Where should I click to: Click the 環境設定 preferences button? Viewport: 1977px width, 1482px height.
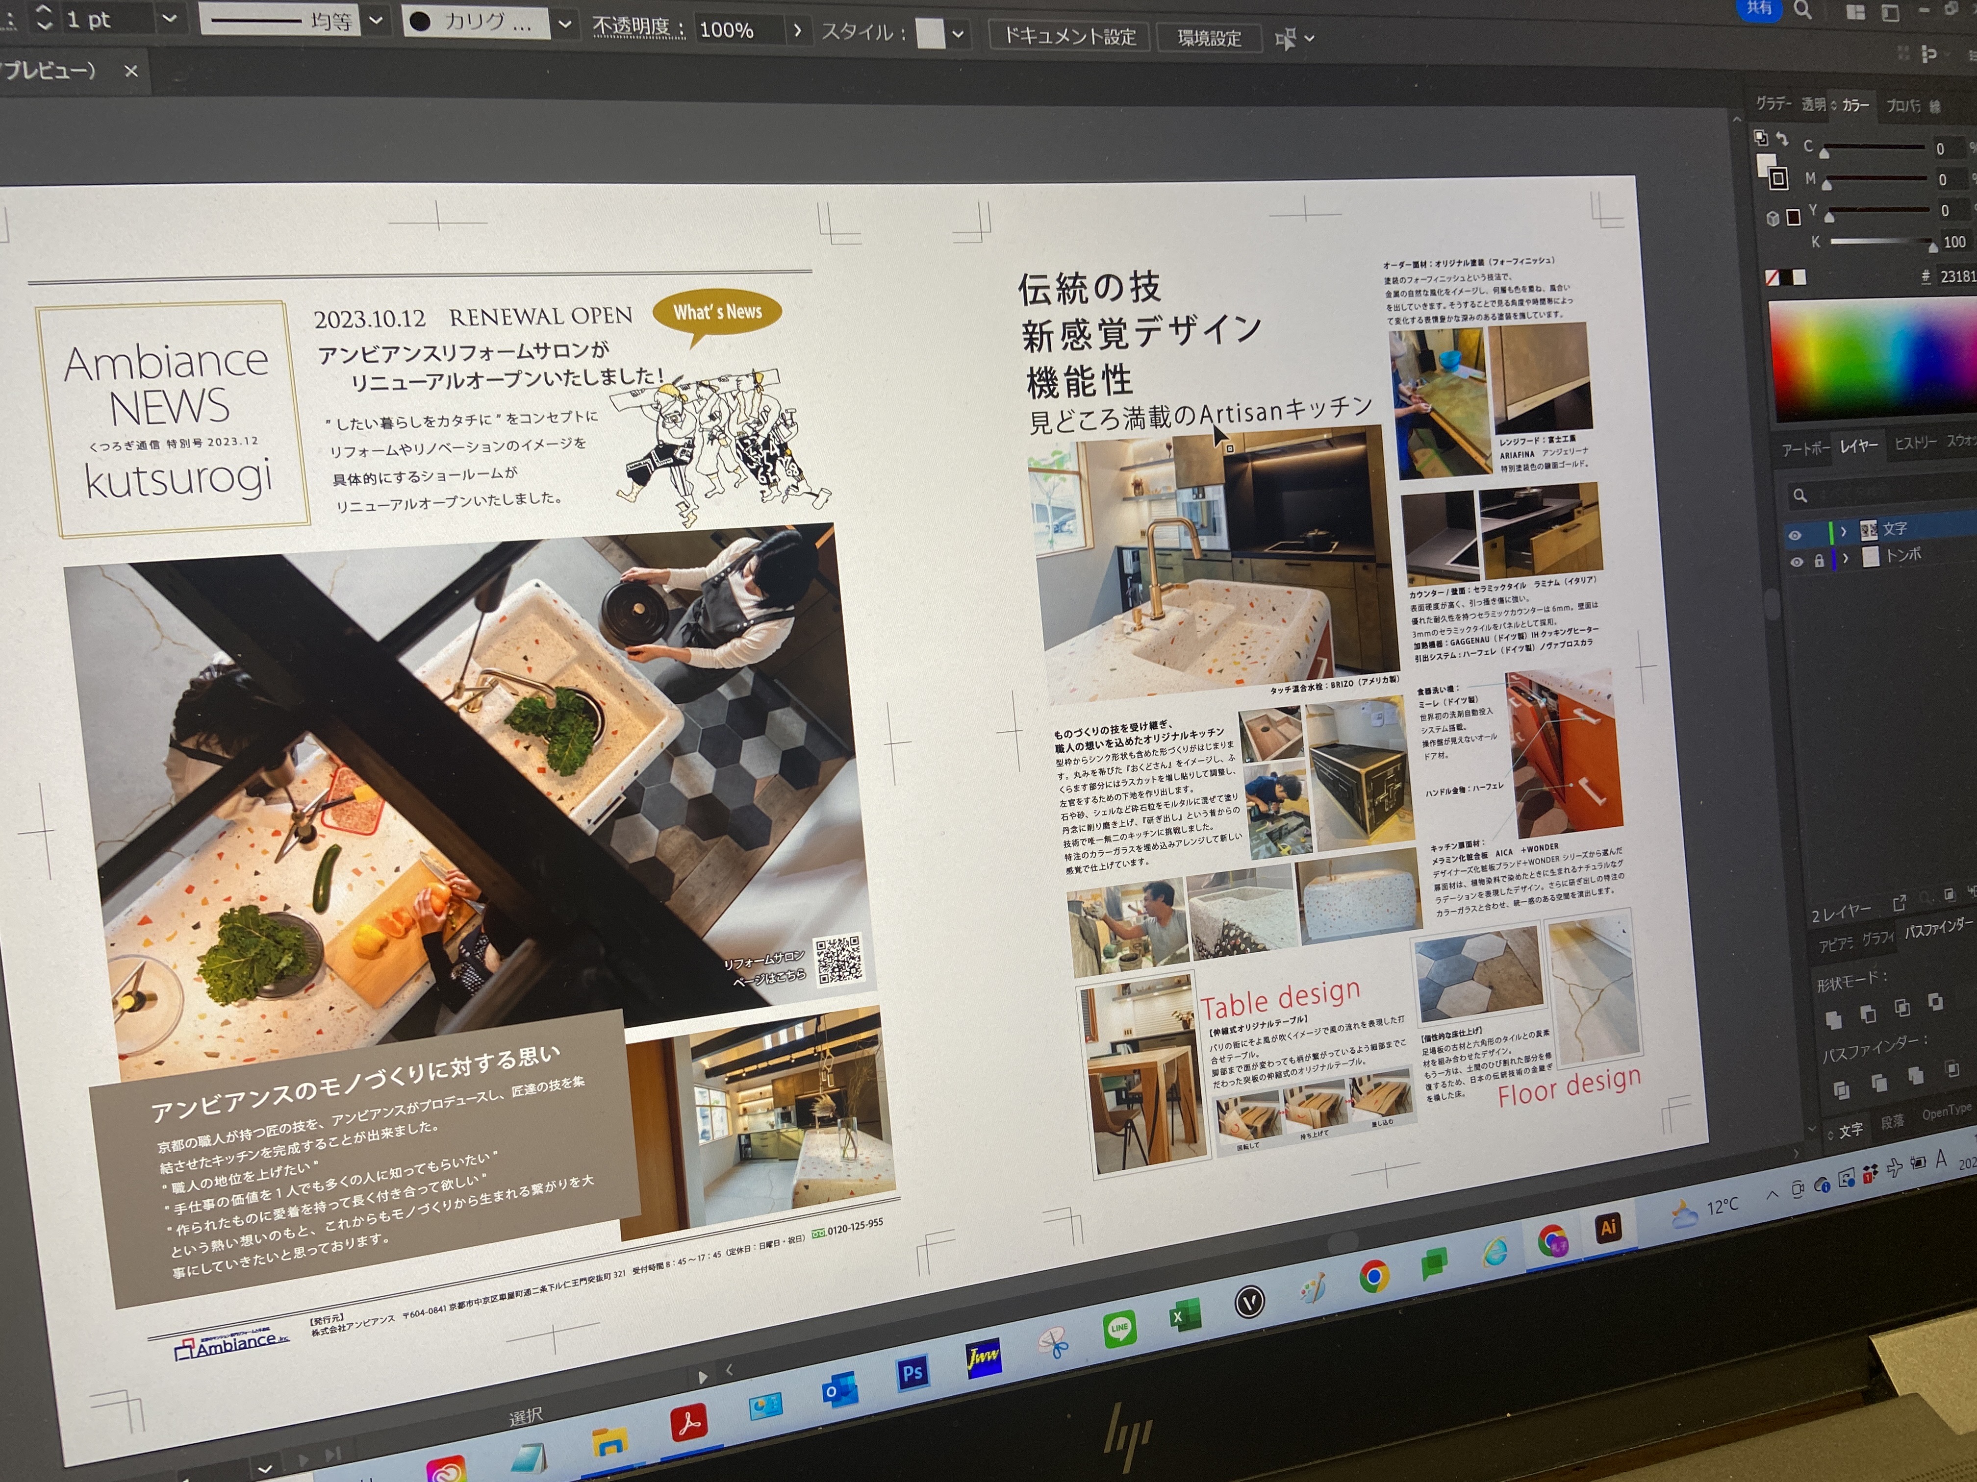coord(1208,38)
